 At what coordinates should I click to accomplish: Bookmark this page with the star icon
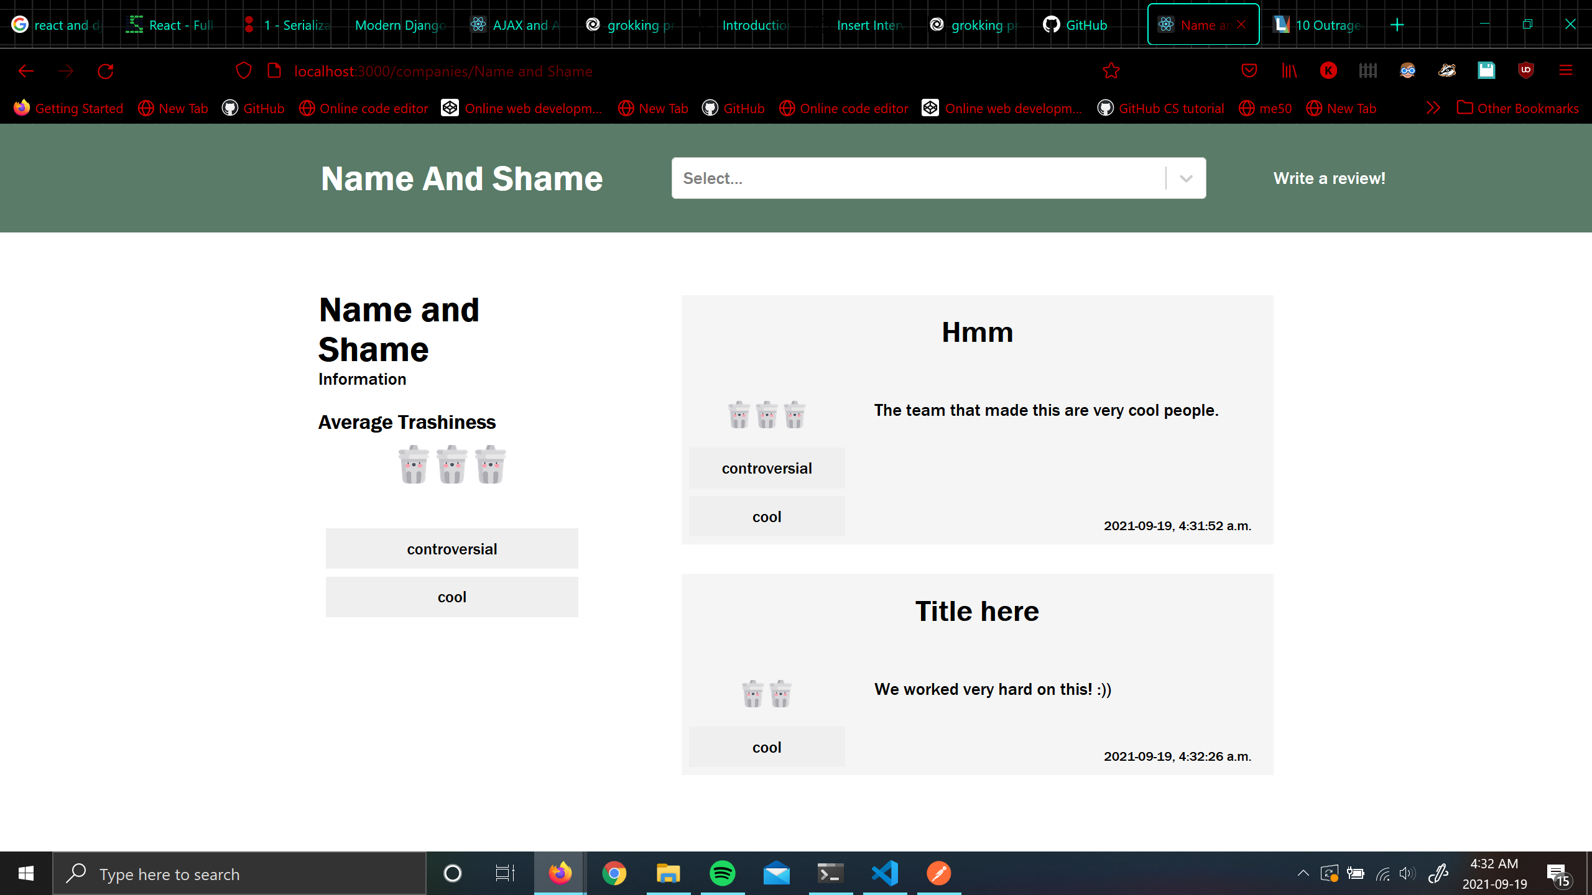[x=1111, y=71]
